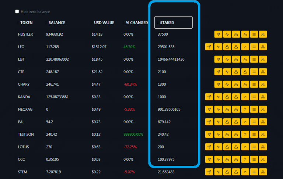This screenshot has height=179, width=283.
Task: Click the stake lock icon for LIST token
Action: tap(236, 59)
